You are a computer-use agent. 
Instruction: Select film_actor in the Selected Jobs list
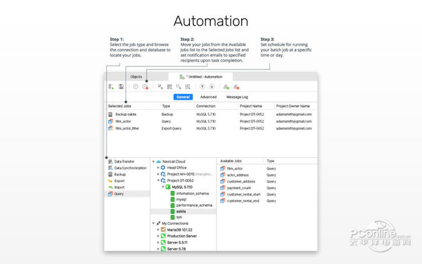tap(123, 121)
